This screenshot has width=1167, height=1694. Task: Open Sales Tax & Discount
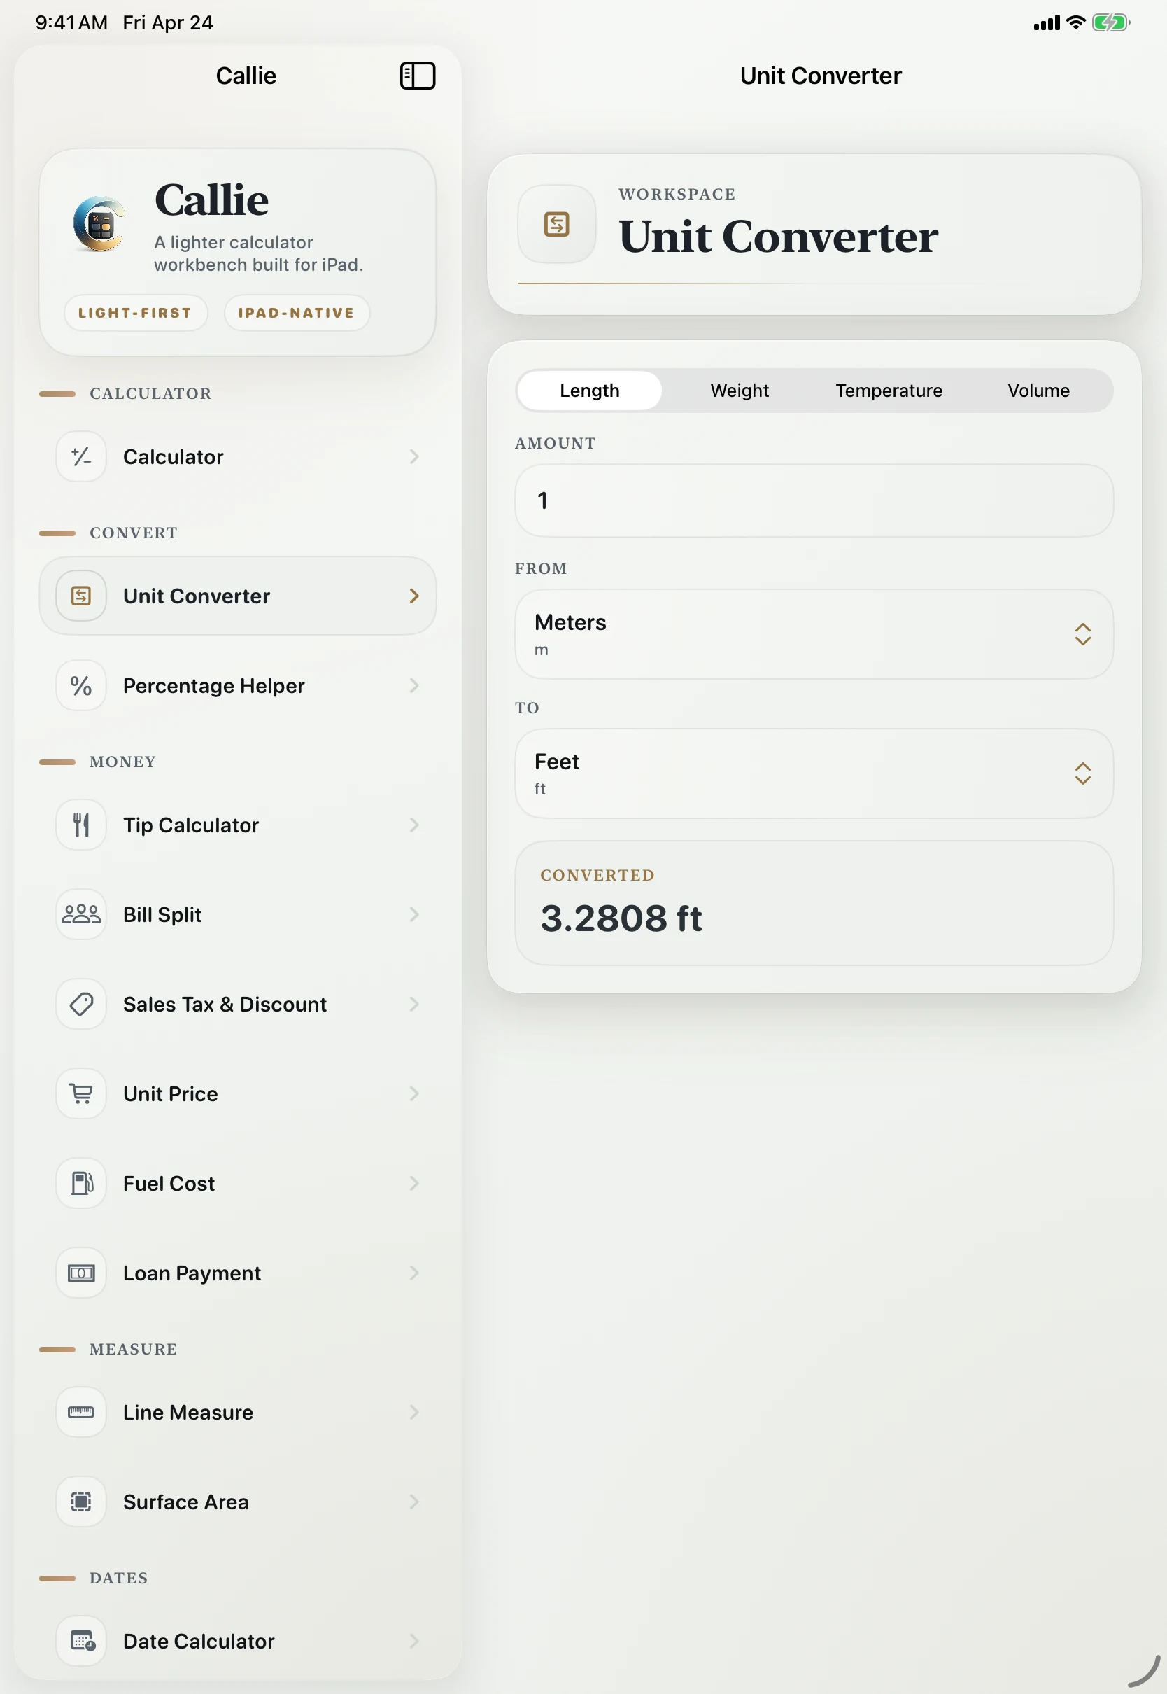click(x=238, y=1004)
